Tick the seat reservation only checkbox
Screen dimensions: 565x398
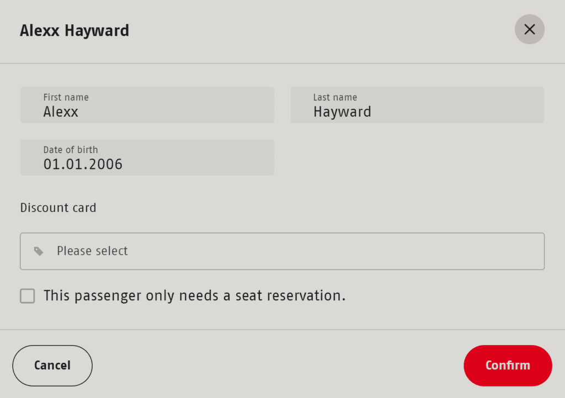[x=28, y=296]
